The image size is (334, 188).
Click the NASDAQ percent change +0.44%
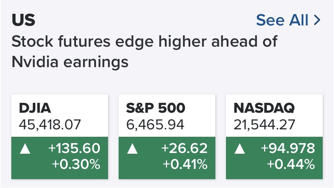(x=291, y=164)
